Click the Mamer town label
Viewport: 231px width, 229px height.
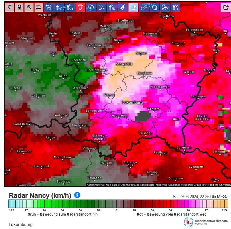(109, 95)
